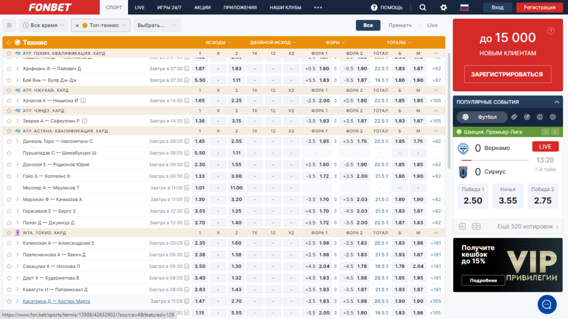Star the Ханфманн Я — Лайович Д match
The width and height of the screenshot is (568, 319).
point(9,69)
